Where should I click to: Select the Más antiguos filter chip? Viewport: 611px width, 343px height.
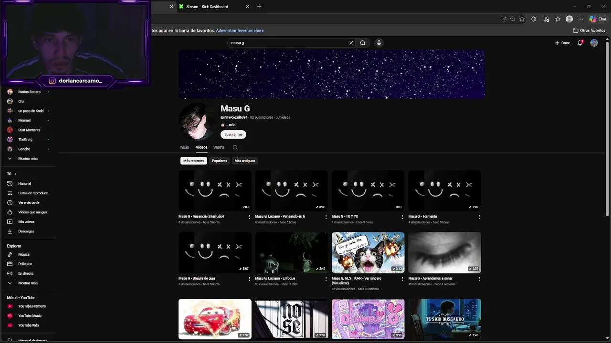click(x=245, y=161)
